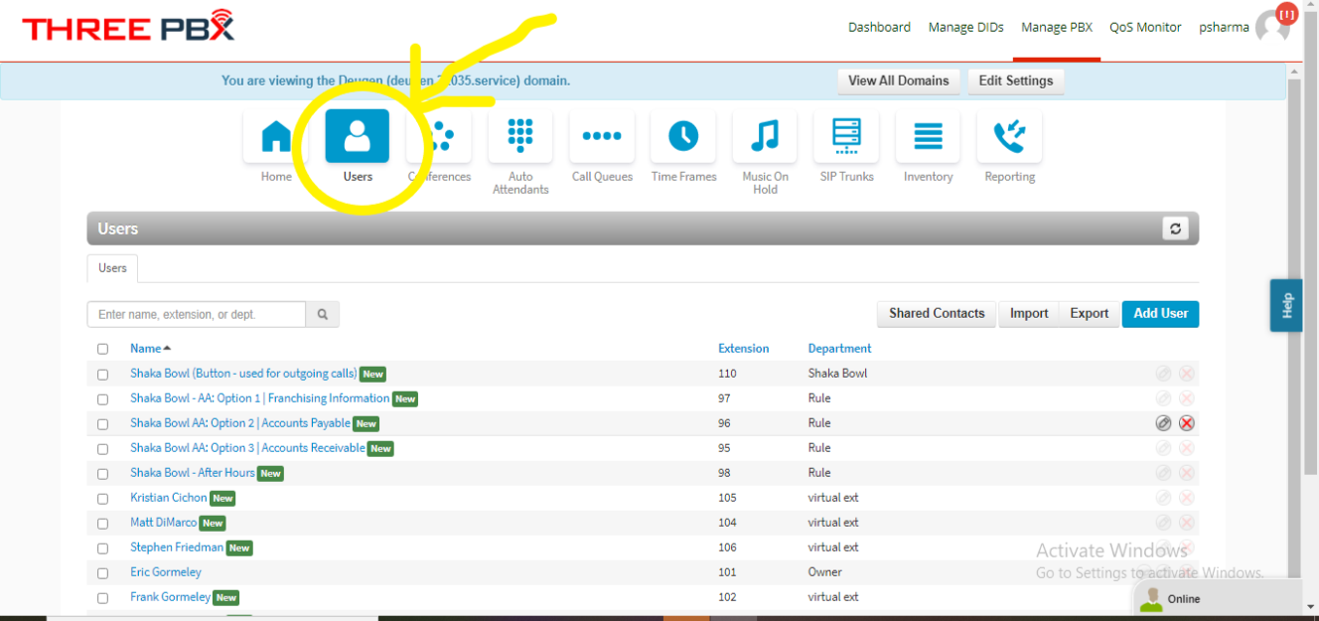Toggle the select-all checkbox in table header

102,349
